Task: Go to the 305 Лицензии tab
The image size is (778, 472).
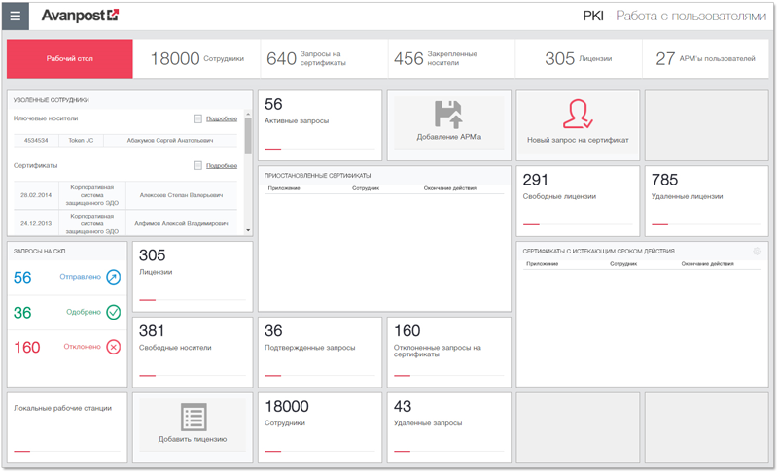Action: (578, 59)
